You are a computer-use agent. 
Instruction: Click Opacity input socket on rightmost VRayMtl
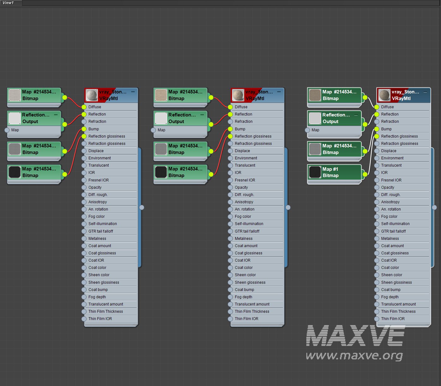coord(377,187)
